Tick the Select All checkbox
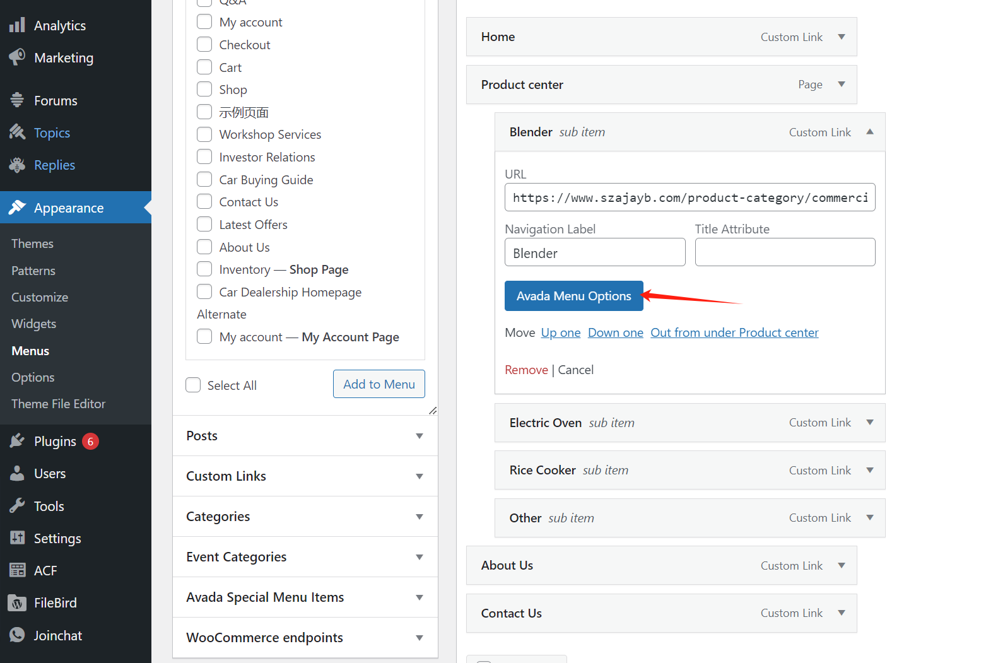This screenshot has height=663, width=998. coord(193,385)
